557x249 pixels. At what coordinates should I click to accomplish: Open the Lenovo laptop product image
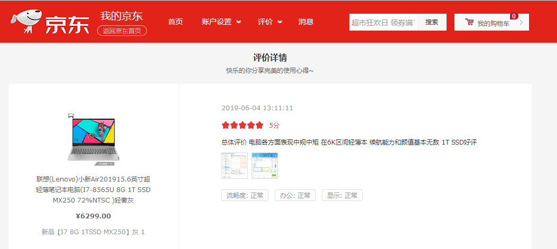coord(94,140)
